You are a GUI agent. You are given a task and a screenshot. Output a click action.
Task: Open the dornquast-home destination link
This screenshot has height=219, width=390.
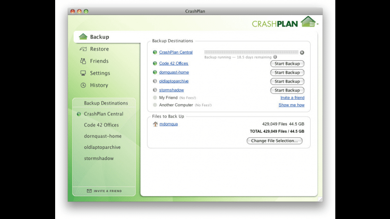pos(174,72)
